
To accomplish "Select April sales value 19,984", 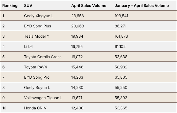I will [x=77, y=36].
